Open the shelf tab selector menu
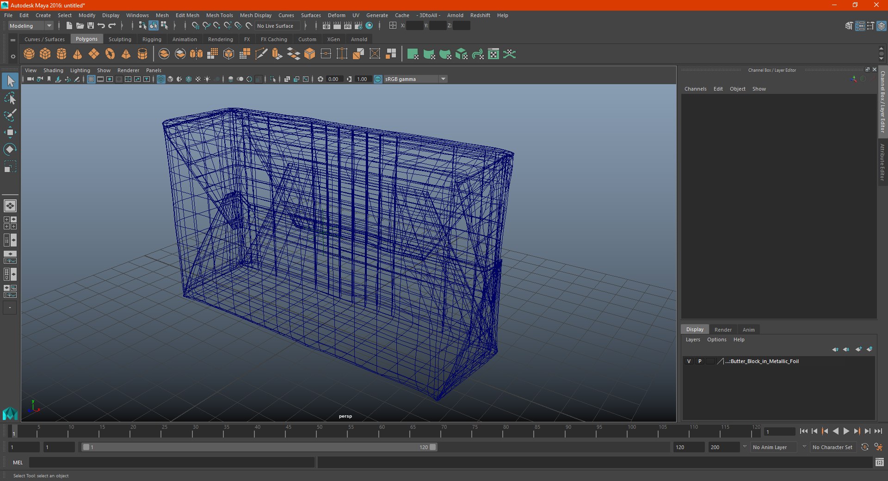Image resolution: width=888 pixels, height=481 pixels. pos(13,40)
